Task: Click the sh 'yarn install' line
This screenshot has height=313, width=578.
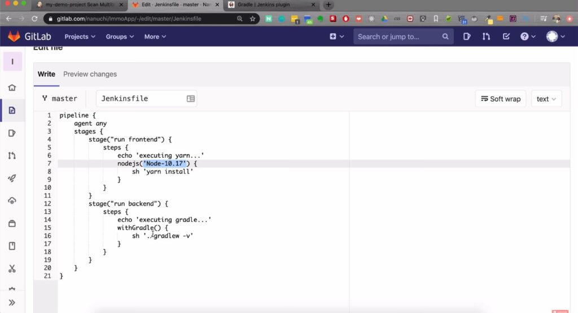Action: point(163,172)
